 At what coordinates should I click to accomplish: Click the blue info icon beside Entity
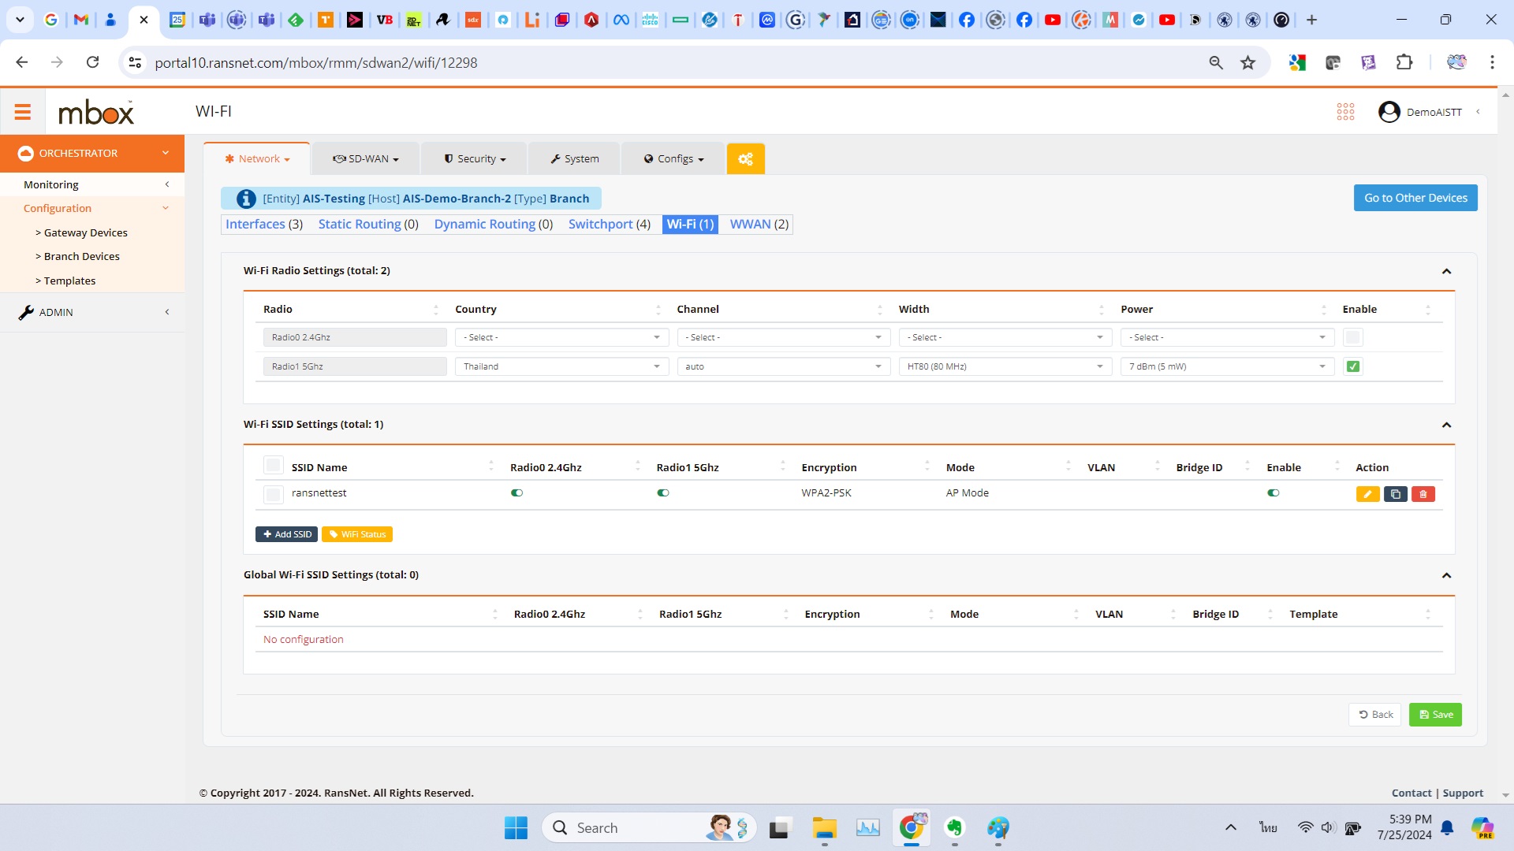pos(246,199)
